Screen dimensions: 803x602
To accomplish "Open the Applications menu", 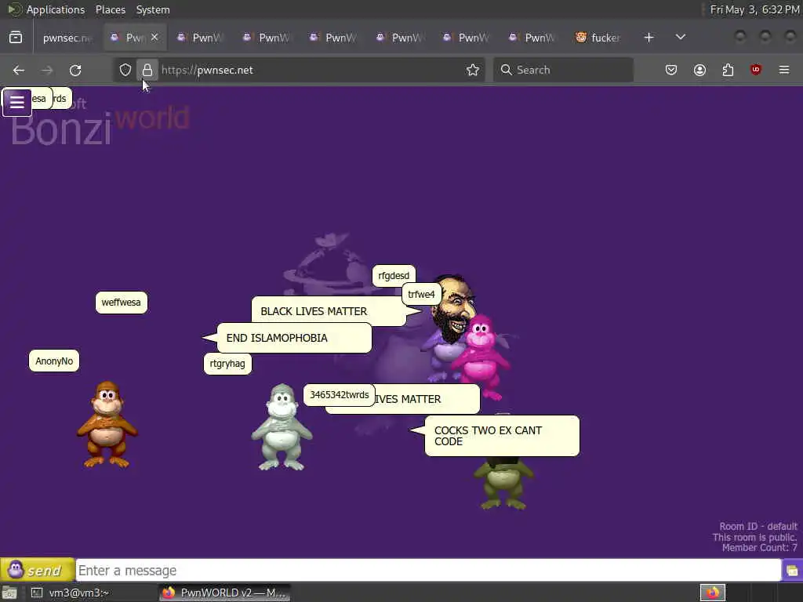I will point(56,9).
